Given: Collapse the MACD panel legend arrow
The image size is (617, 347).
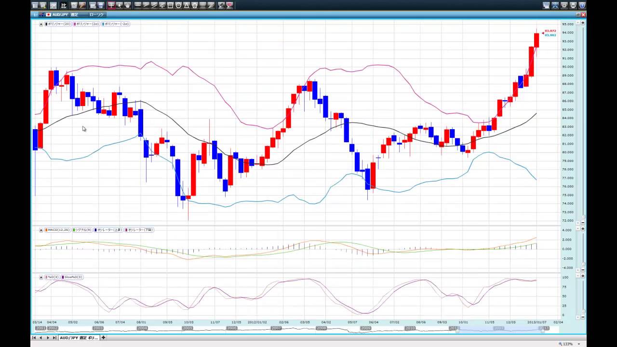Looking at the screenshot, I should (41, 230).
